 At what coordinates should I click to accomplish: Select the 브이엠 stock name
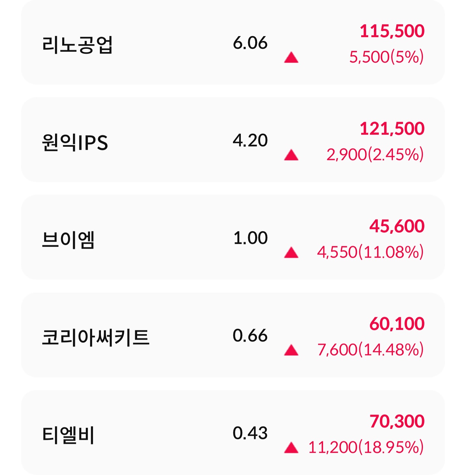[x=68, y=240]
